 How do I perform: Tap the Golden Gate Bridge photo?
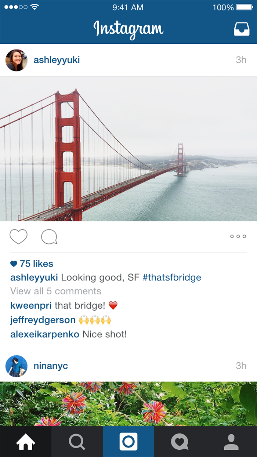(128, 149)
